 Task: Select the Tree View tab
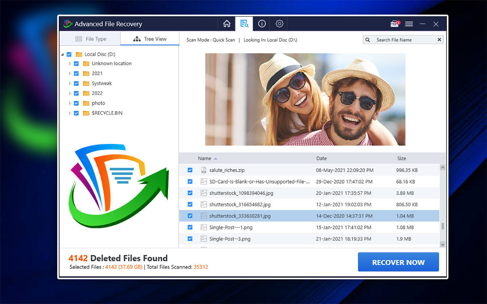coord(149,39)
